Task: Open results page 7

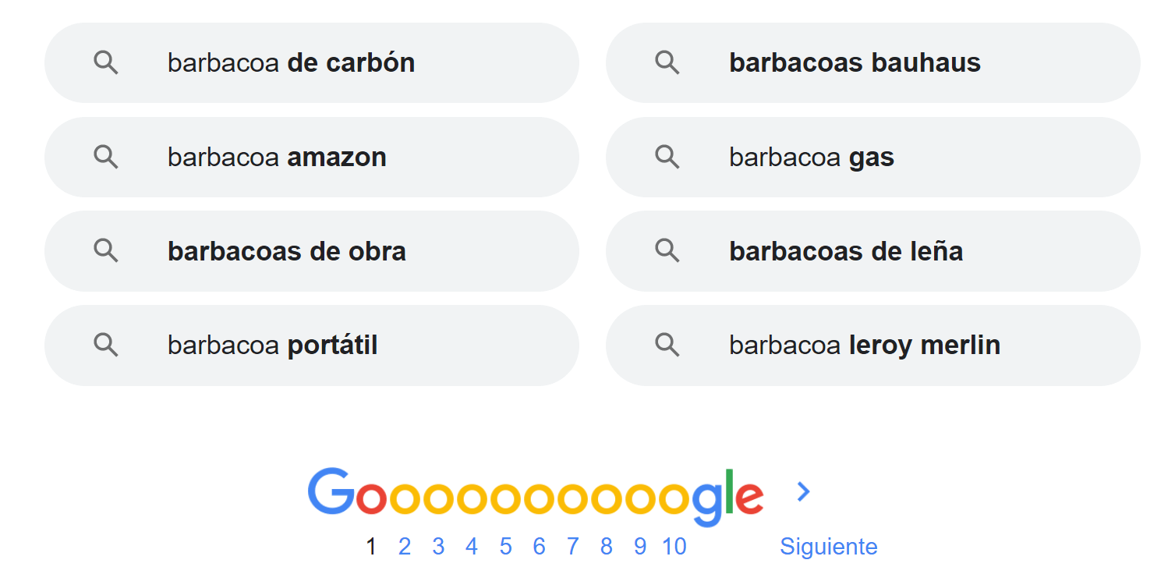Action: (x=572, y=547)
